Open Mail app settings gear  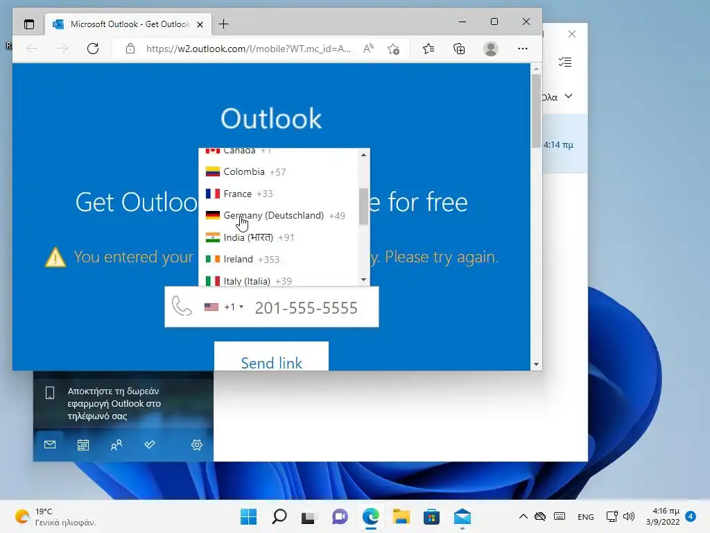pyautogui.click(x=196, y=445)
